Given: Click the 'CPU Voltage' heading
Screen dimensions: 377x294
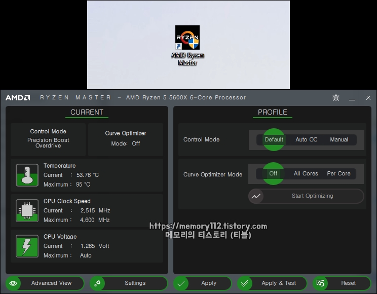Looking at the screenshot, I should (x=60, y=237).
